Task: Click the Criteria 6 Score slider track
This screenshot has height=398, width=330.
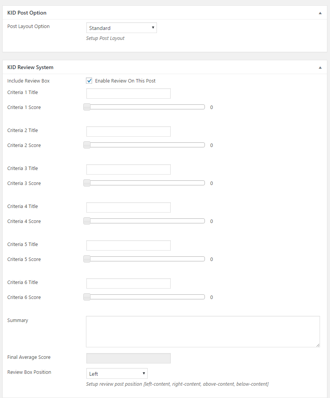Action: [x=146, y=297]
